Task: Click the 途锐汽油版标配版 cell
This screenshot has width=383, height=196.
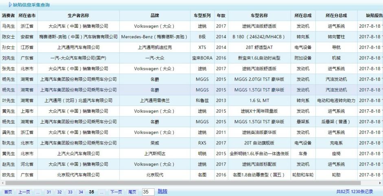Action: pos(259,164)
